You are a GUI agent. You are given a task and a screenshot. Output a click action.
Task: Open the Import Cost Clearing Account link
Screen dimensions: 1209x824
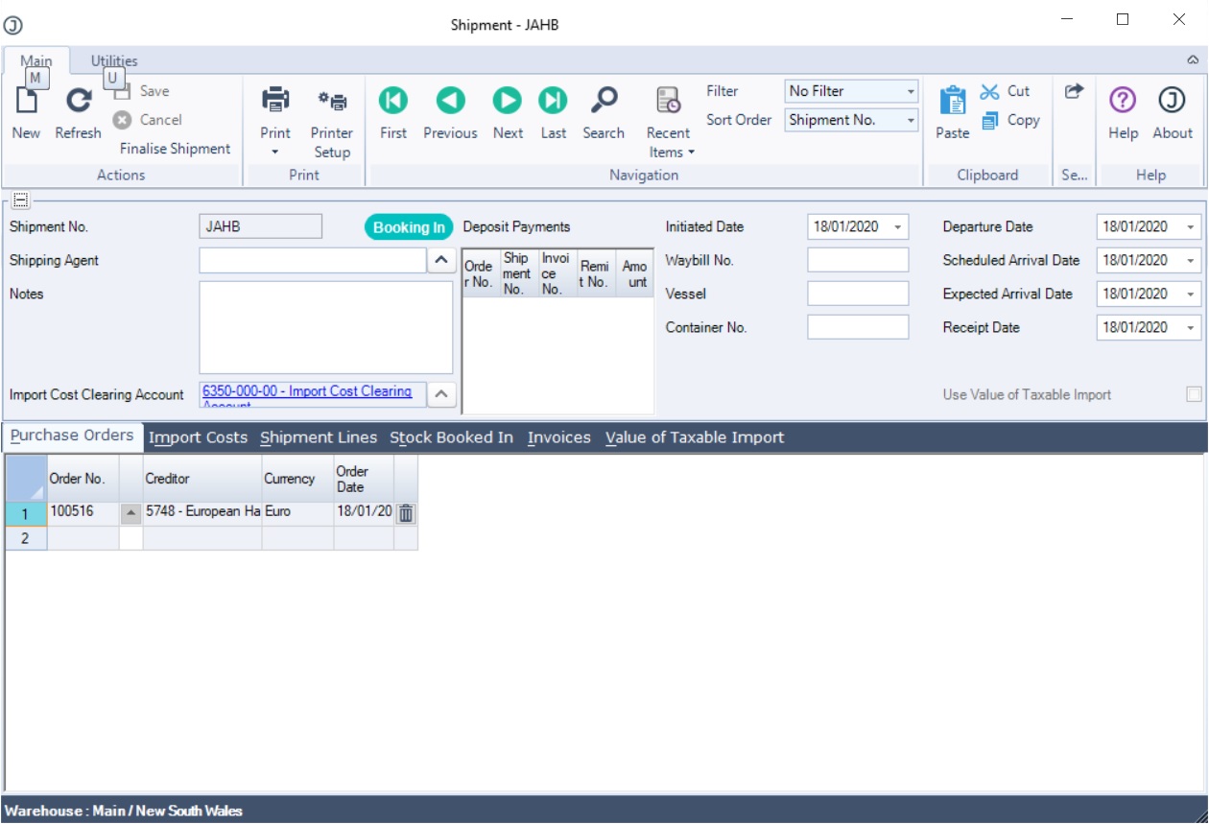point(307,391)
